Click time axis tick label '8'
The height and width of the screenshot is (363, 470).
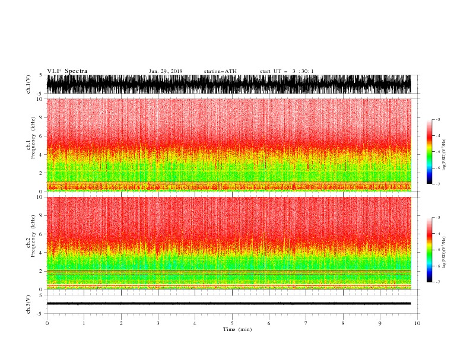point(343,323)
